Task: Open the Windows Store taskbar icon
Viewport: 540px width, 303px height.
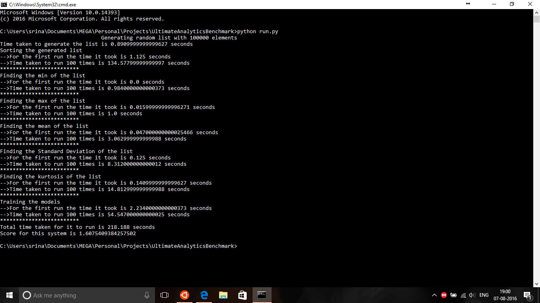Action: (x=243, y=295)
